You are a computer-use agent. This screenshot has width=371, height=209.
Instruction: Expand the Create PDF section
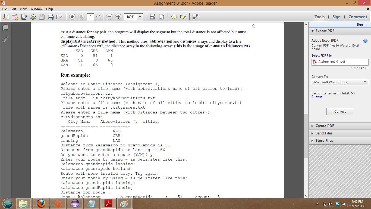tap(340, 126)
